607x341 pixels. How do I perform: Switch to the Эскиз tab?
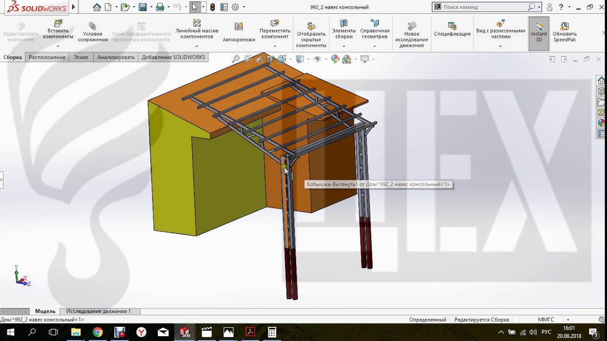(x=81, y=57)
